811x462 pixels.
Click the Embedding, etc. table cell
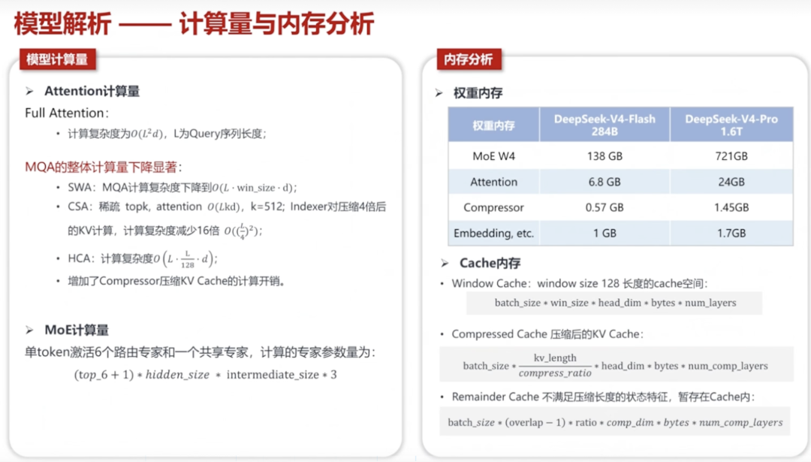click(494, 233)
